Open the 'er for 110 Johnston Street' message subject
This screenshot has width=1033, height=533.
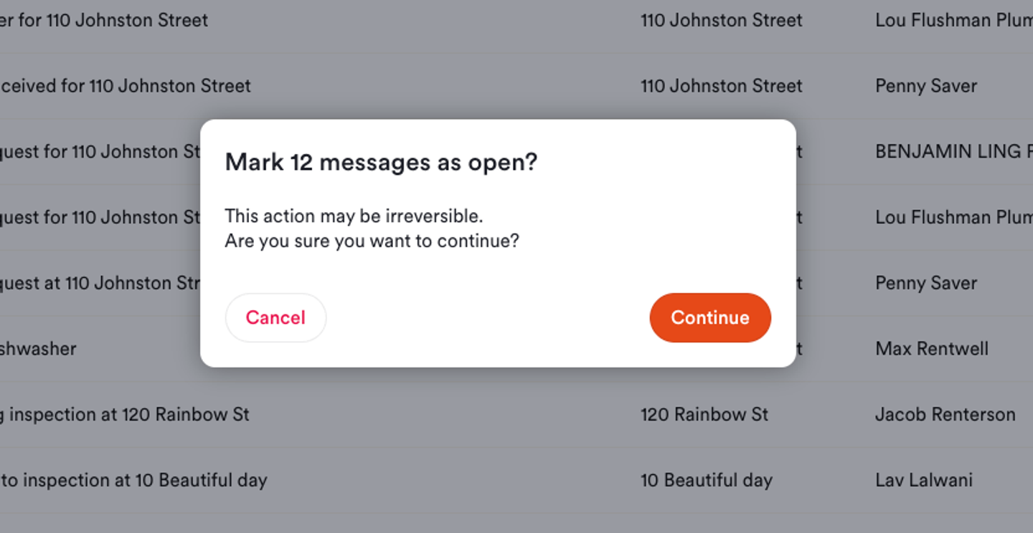(104, 20)
